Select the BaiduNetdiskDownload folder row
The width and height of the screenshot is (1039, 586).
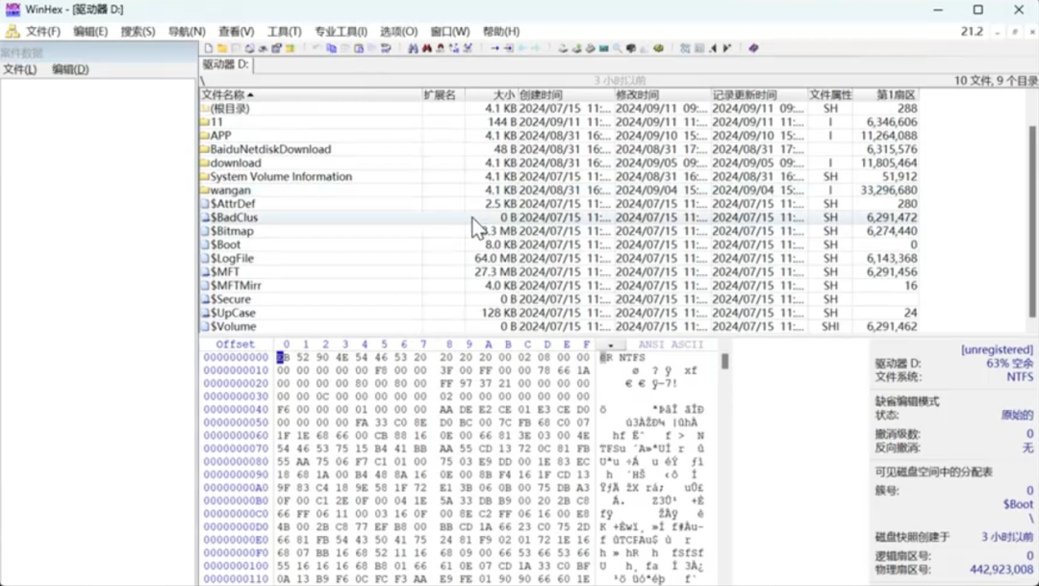click(x=559, y=149)
